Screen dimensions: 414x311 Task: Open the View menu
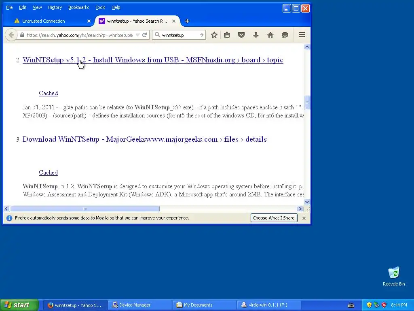[37, 7]
